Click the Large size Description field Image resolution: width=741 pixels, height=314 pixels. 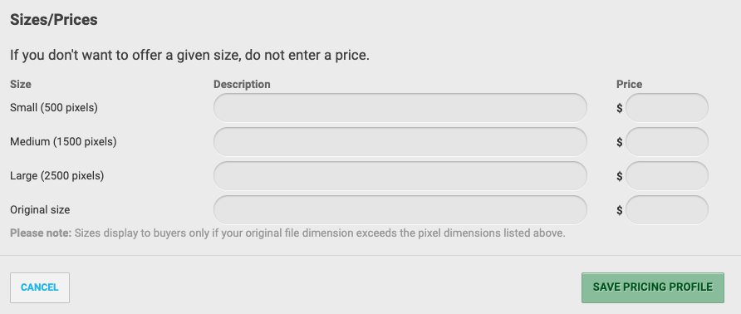400,176
